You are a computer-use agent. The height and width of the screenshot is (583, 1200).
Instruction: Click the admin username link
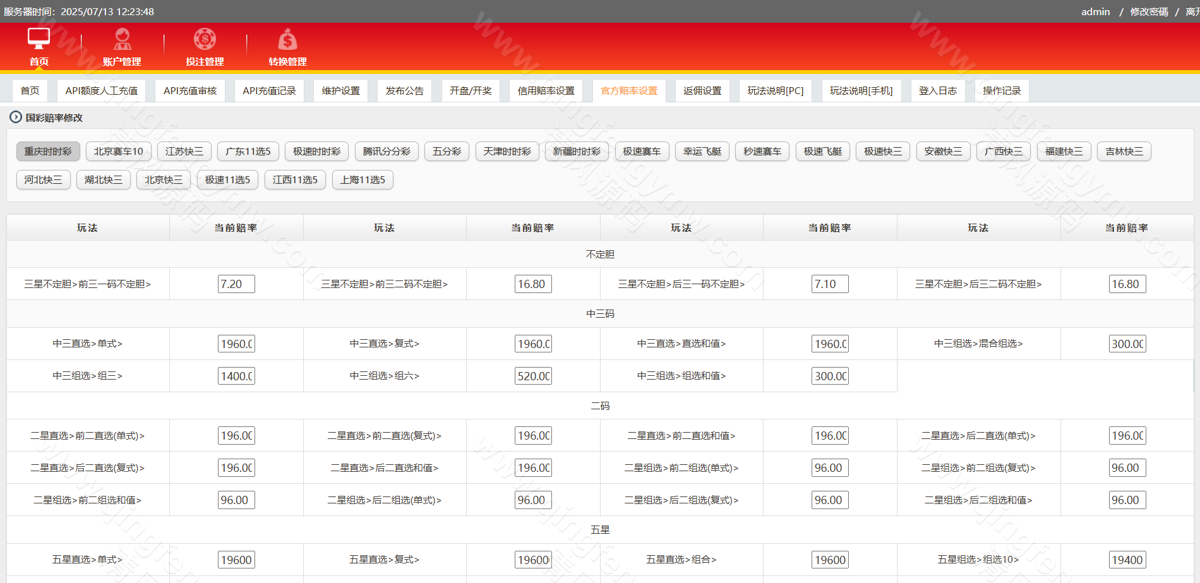(x=1095, y=12)
